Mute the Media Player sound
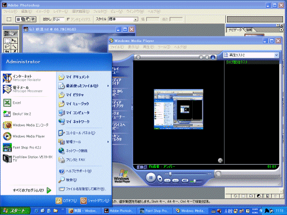The image size is (287, 215). pyautogui.click(x=185, y=181)
